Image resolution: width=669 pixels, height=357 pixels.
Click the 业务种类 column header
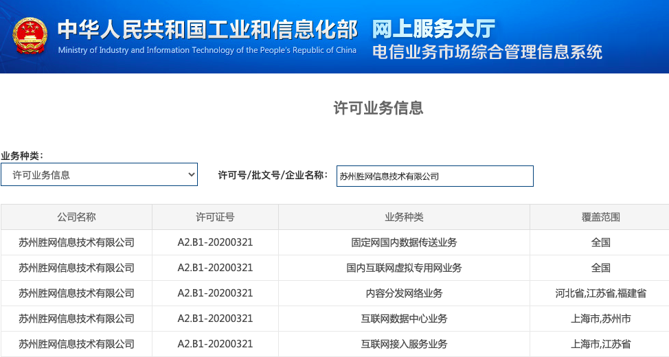[x=404, y=217]
